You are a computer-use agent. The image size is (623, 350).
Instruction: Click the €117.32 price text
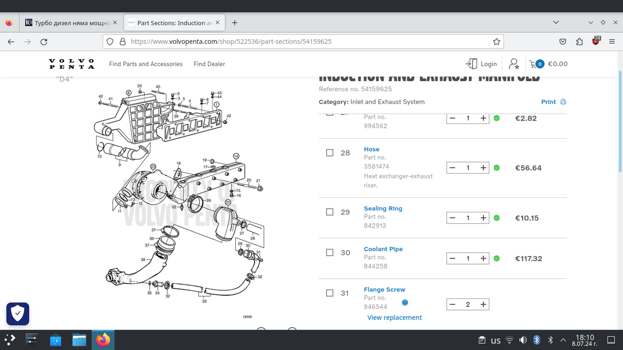(529, 259)
